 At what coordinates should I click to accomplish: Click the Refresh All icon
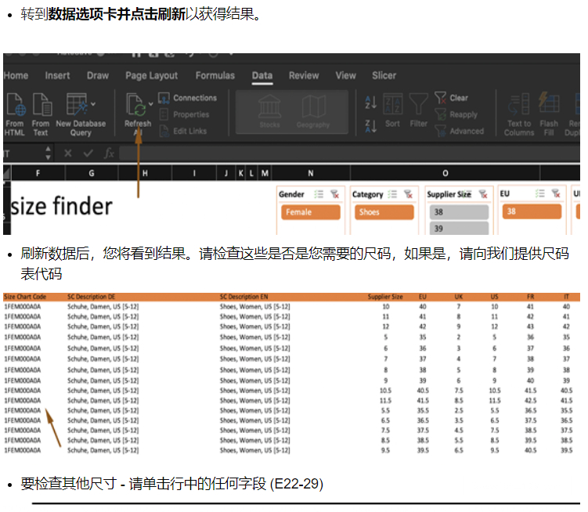tap(136, 105)
